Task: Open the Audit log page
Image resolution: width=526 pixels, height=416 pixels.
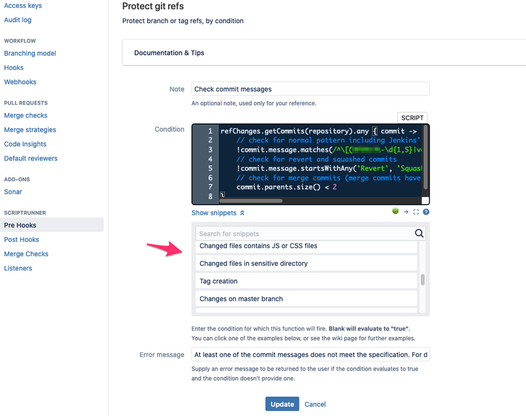Action: click(x=18, y=20)
